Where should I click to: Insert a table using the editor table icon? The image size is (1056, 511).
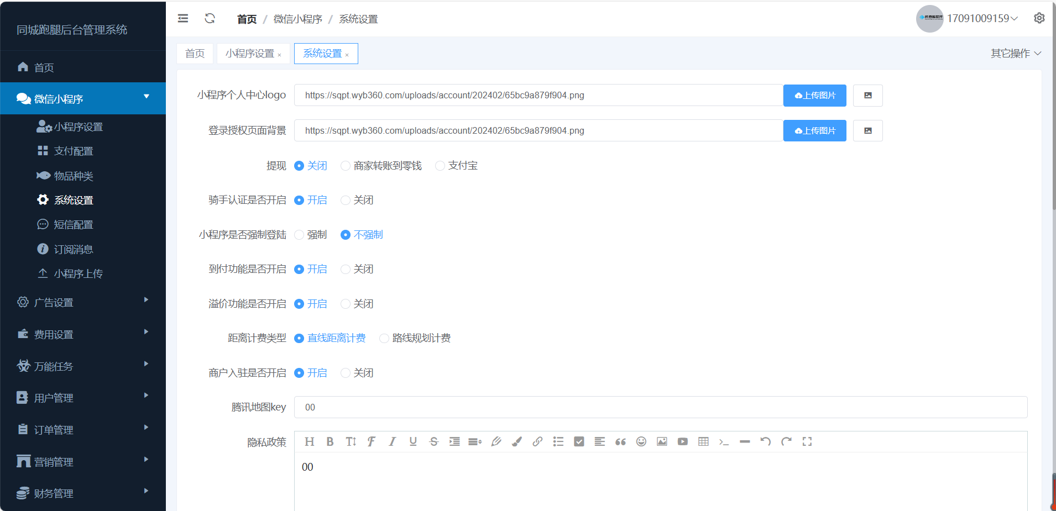tap(703, 441)
